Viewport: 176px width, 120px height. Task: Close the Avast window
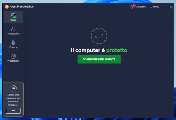coord(171,7)
